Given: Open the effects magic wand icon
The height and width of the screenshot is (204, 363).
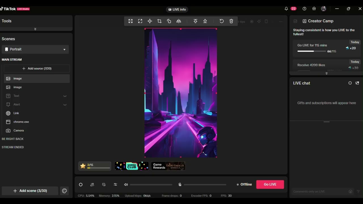Looking at the screenshot, I should 92,184.
